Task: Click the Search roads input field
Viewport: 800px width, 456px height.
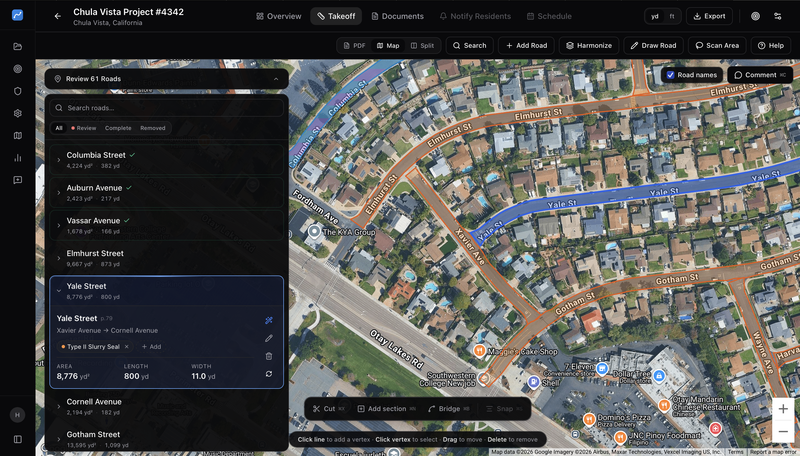Action: tap(166, 108)
